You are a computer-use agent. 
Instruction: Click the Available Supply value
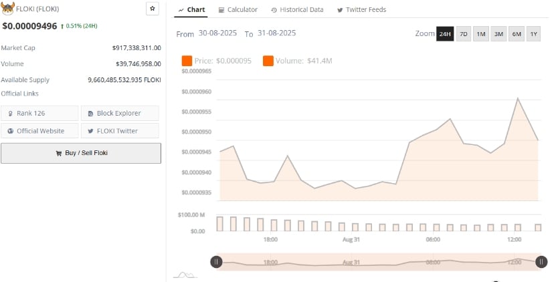[x=124, y=80]
